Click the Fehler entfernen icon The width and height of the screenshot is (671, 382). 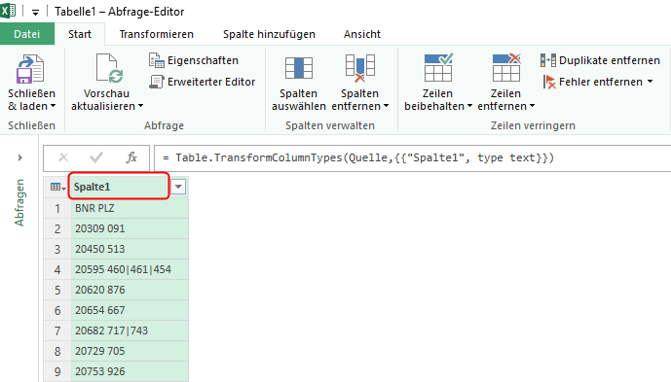549,82
